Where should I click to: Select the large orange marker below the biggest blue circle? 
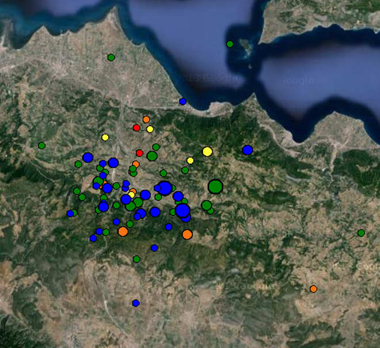point(187,234)
